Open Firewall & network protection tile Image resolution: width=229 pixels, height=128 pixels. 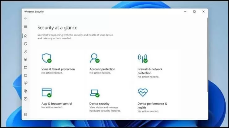click(150, 71)
